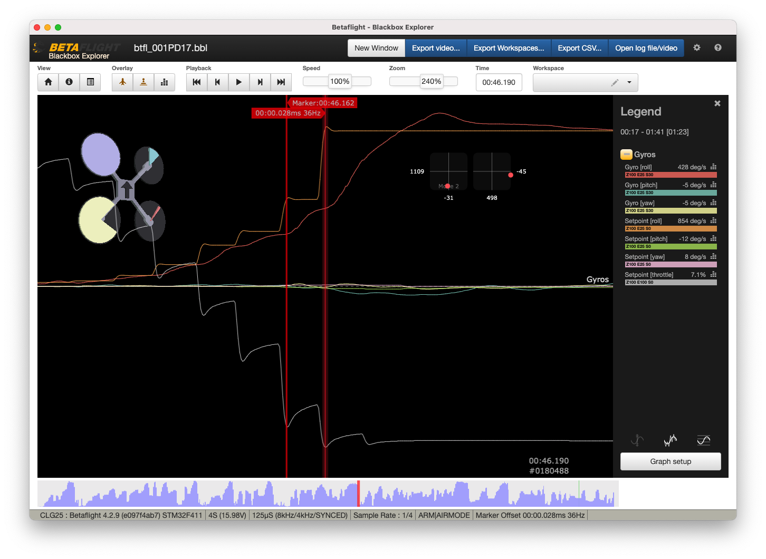Click the Time field showing 00:46.190
This screenshot has width=766, height=559.
coord(499,82)
